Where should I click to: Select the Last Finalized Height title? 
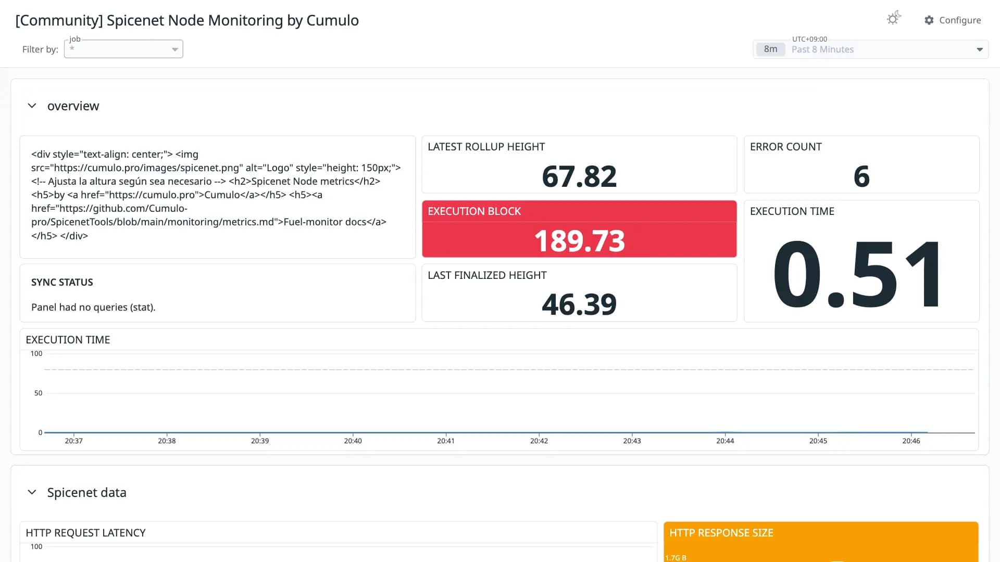[487, 275]
